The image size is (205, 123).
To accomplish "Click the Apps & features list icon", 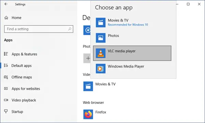I will click(6, 54).
